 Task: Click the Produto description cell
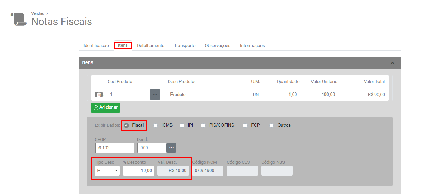coord(178,95)
